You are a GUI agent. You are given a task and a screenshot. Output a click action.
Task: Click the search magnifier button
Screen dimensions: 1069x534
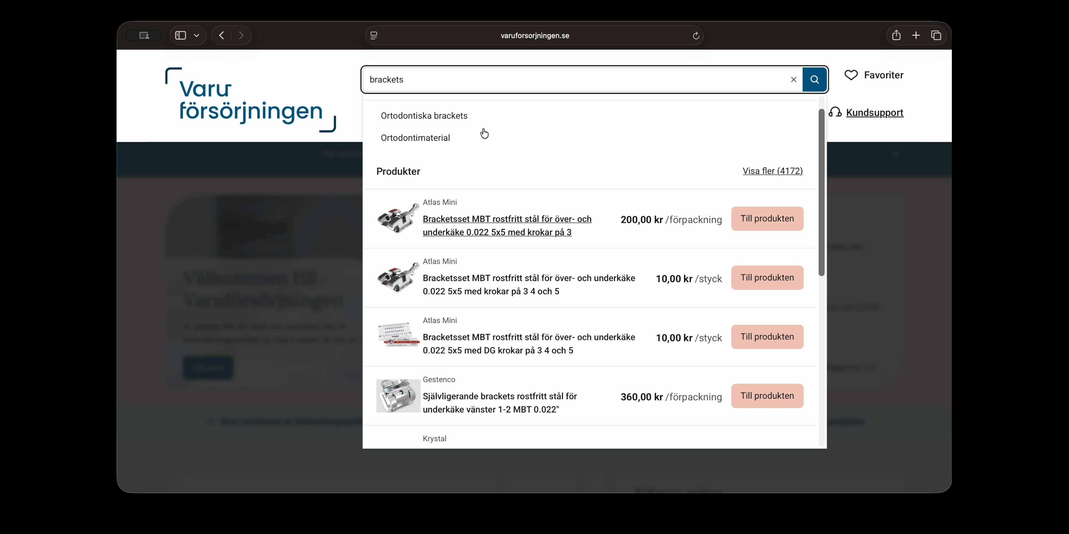click(x=814, y=79)
